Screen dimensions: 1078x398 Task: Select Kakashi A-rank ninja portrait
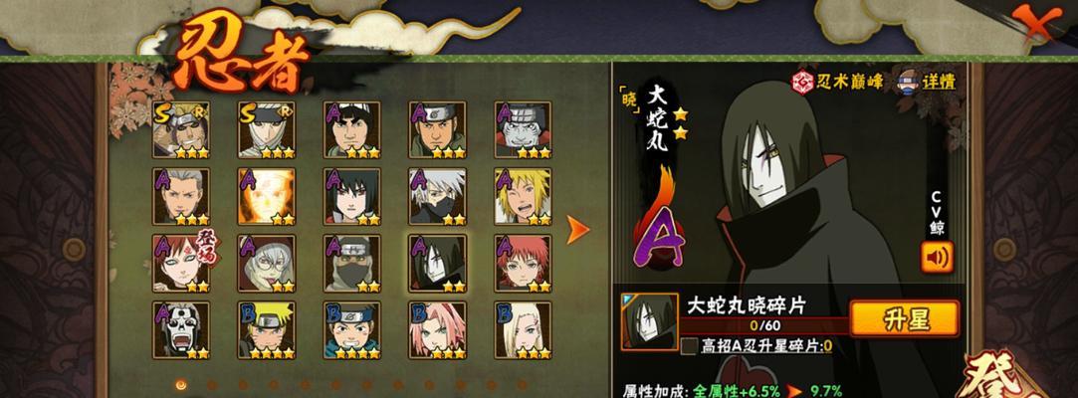click(x=437, y=197)
